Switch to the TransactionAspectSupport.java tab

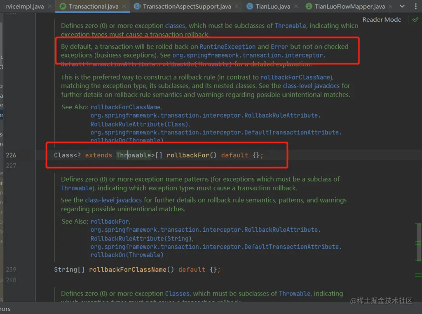point(187,7)
